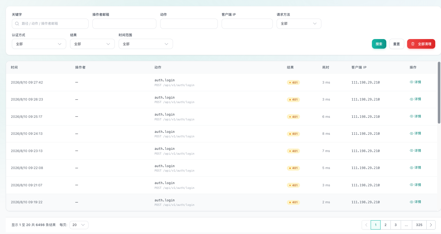Click auth.login in the 09:26:23 row
The width and height of the screenshot is (441, 234).
coord(165,97)
